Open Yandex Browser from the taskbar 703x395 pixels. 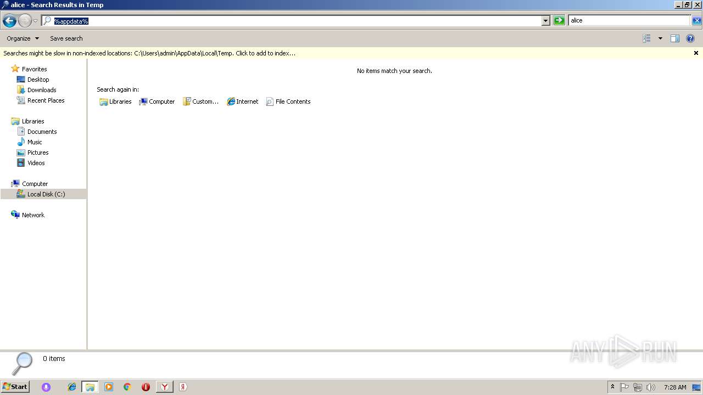(164, 387)
